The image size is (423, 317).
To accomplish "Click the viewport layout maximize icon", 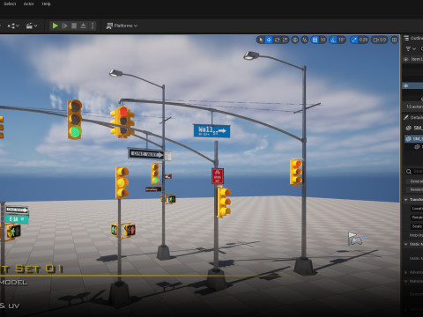I will (395, 40).
